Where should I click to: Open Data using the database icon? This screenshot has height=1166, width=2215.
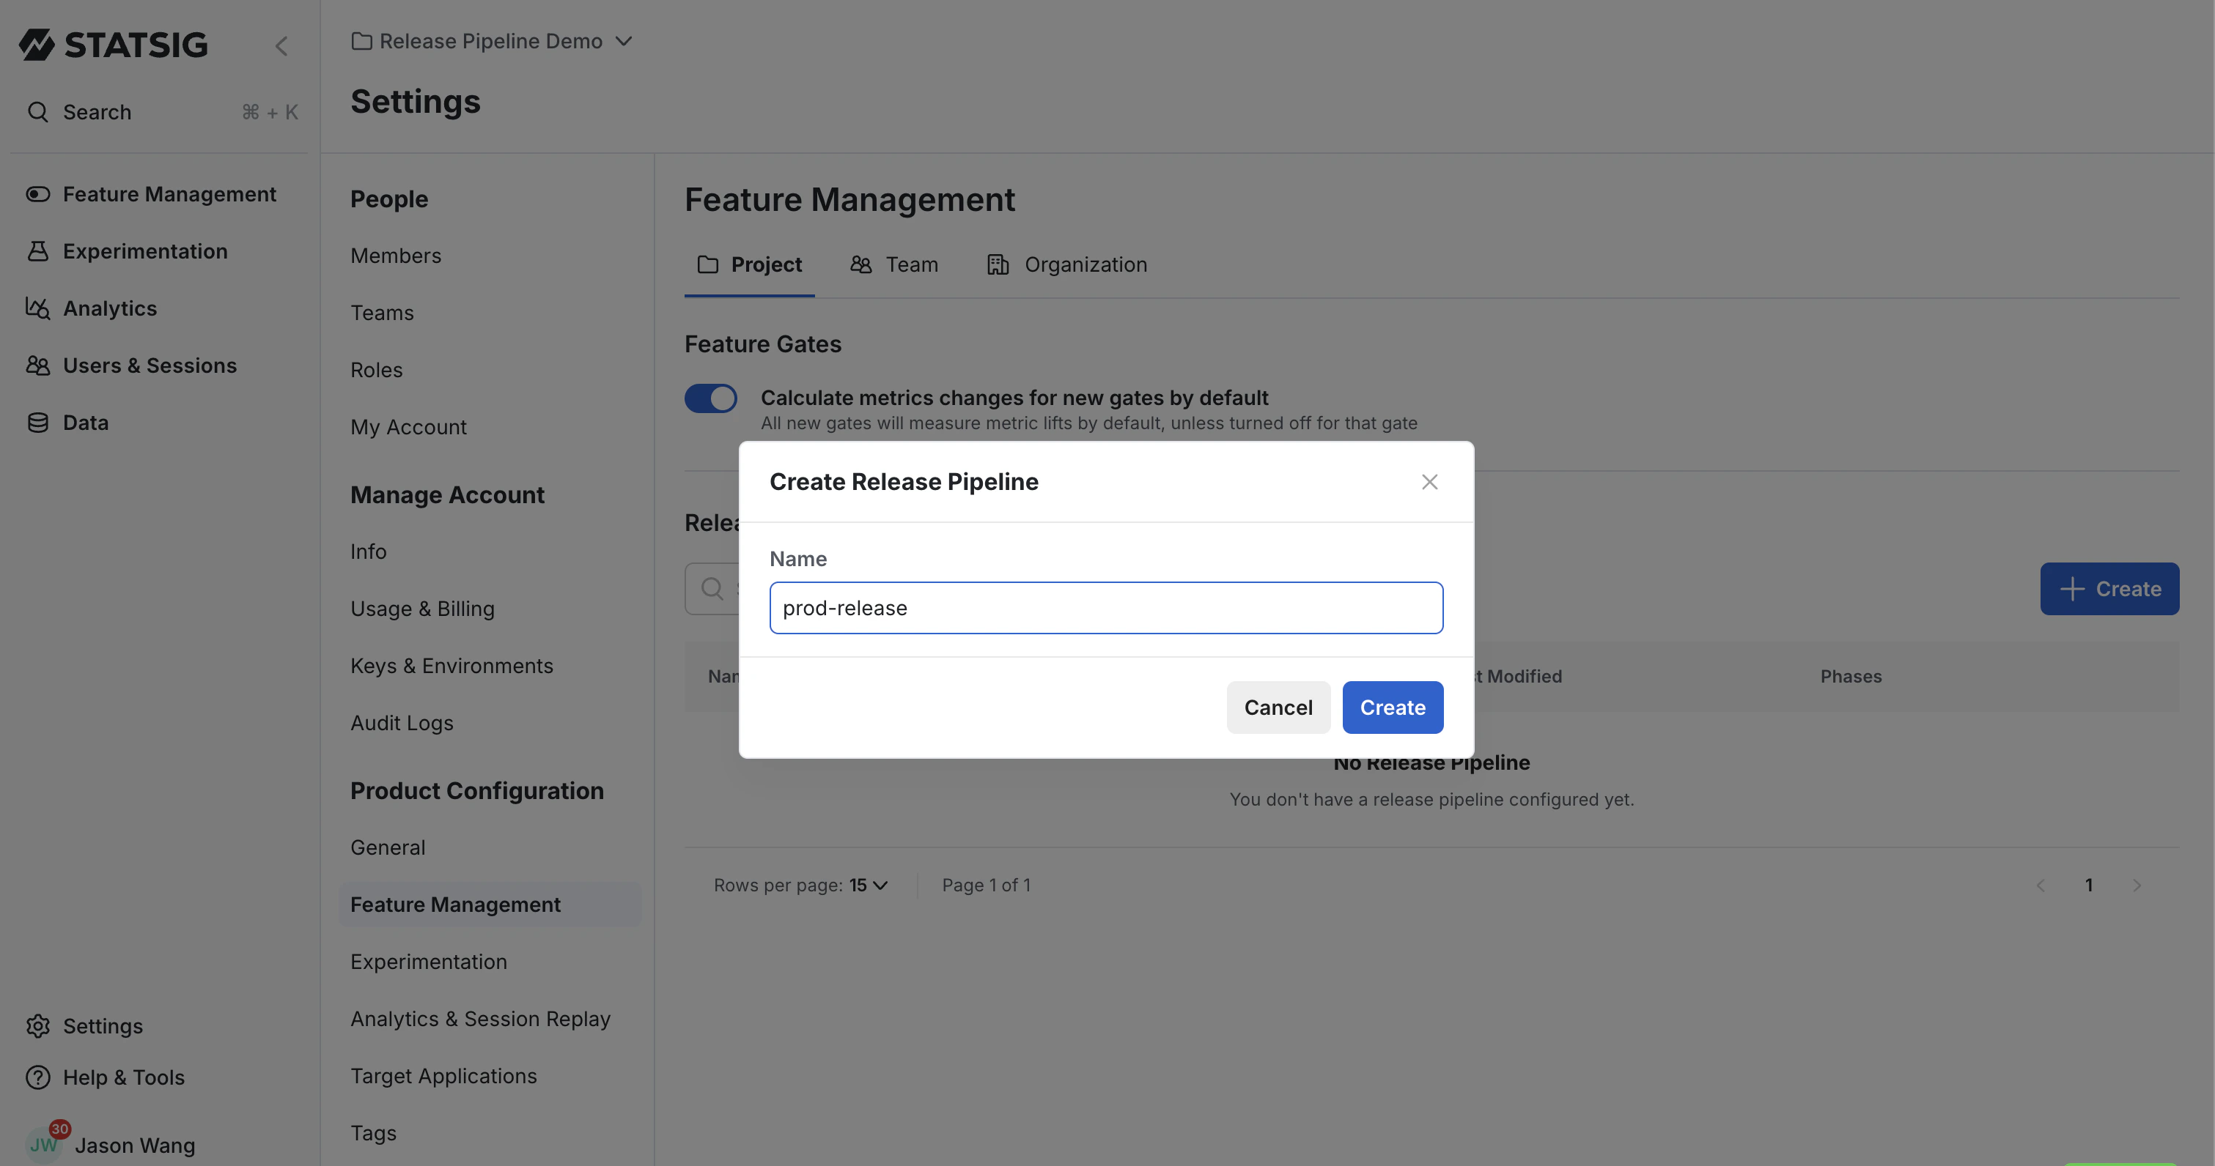38,422
